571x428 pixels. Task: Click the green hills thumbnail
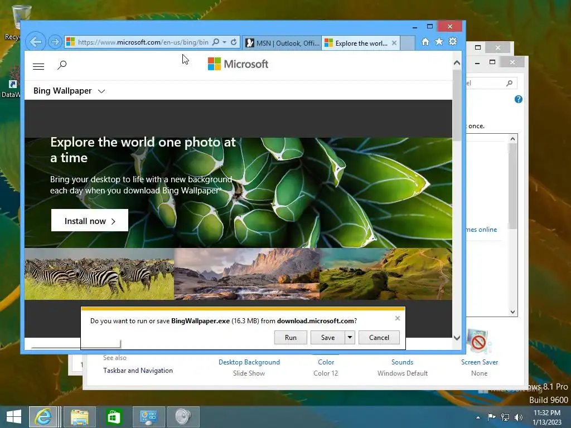click(x=386, y=274)
